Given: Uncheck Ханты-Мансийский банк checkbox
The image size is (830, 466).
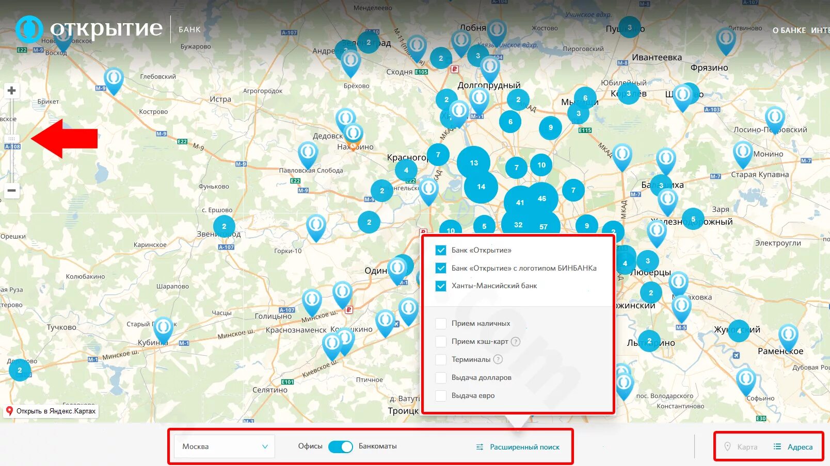Looking at the screenshot, I should coord(441,286).
